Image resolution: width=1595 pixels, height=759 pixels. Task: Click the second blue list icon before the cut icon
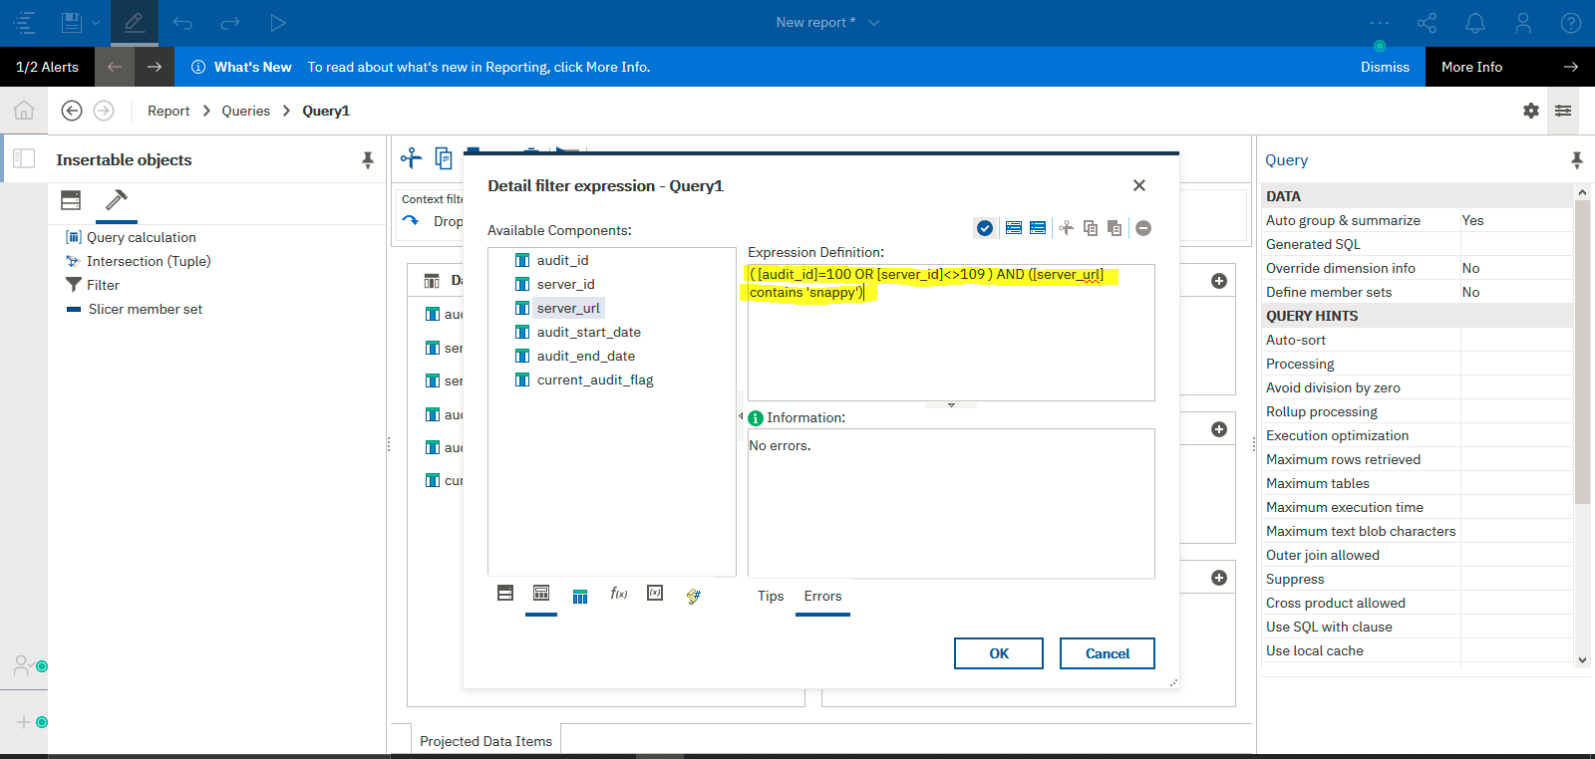click(1038, 228)
